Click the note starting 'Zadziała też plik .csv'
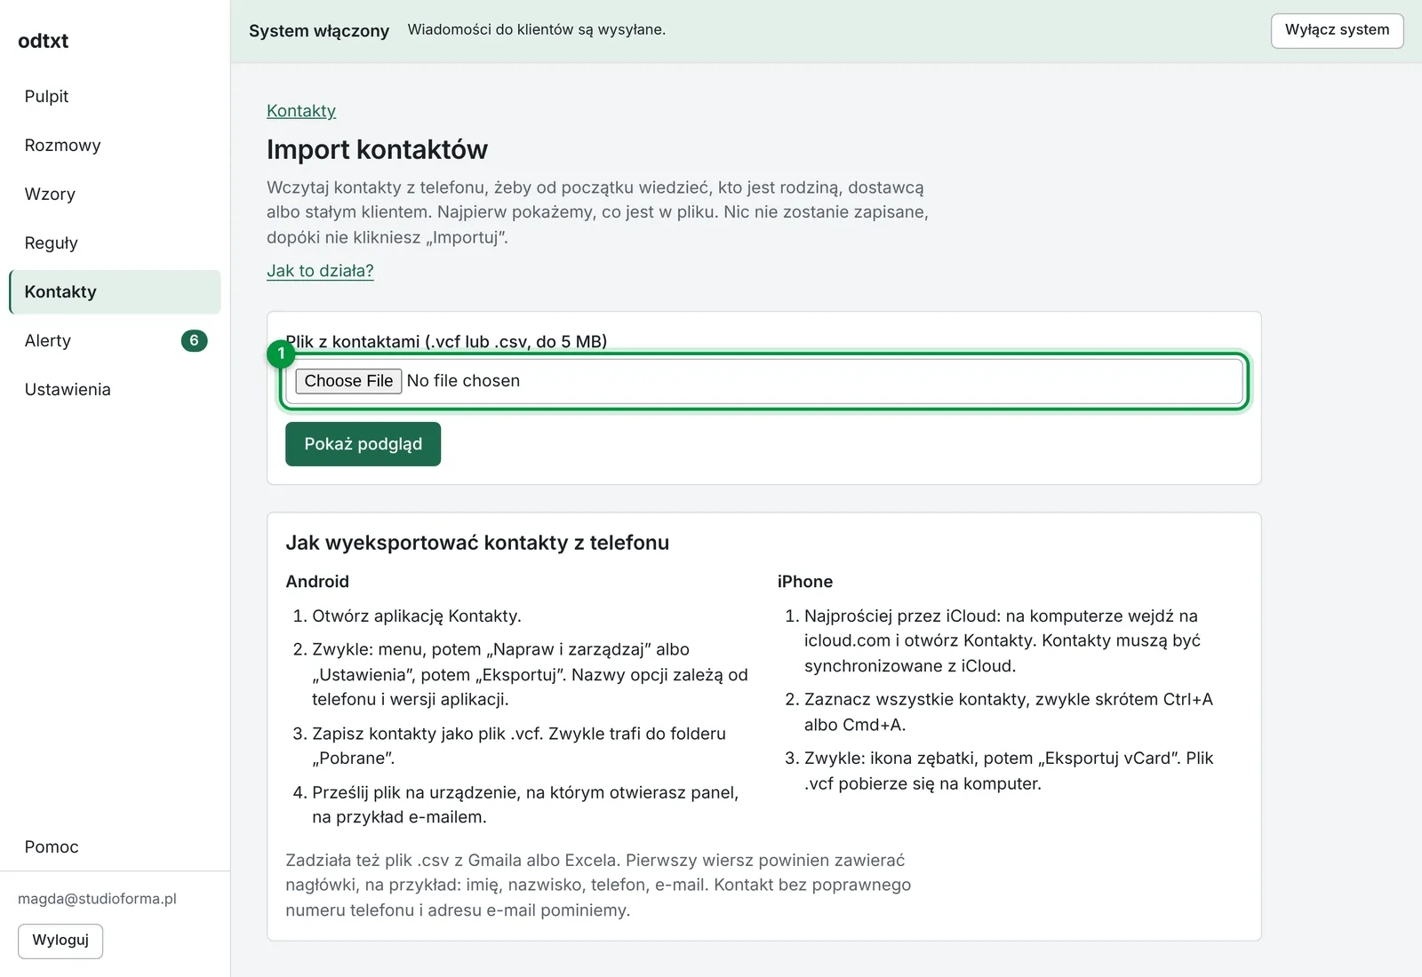 pos(598,886)
